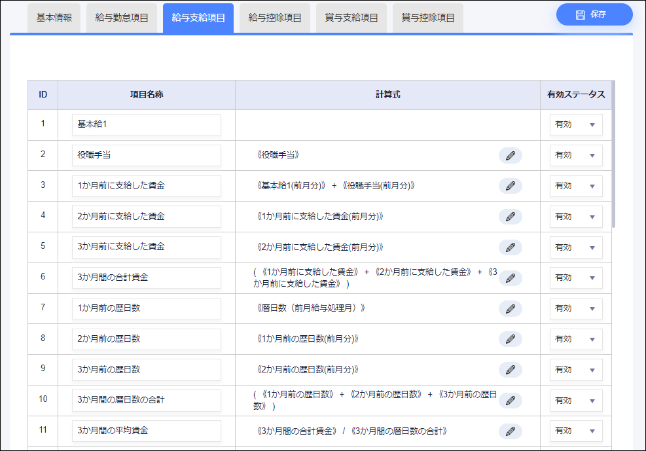Switch to the 基本情報 tab
Viewport: 646px width, 451px height.
[54, 18]
